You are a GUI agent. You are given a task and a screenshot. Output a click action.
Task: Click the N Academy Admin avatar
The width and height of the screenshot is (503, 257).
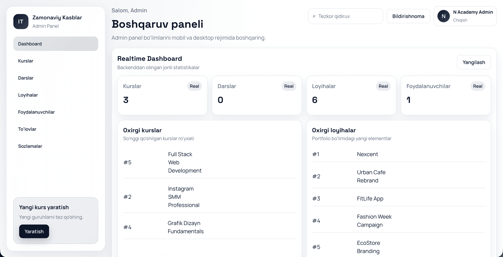[x=444, y=16]
